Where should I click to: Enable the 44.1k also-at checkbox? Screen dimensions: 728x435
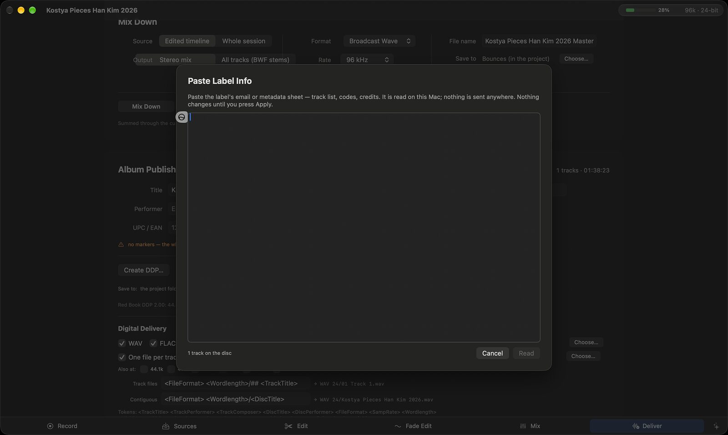(144, 369)
